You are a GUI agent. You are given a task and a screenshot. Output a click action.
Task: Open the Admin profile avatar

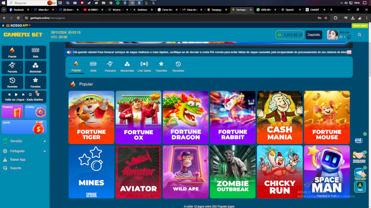332,35
